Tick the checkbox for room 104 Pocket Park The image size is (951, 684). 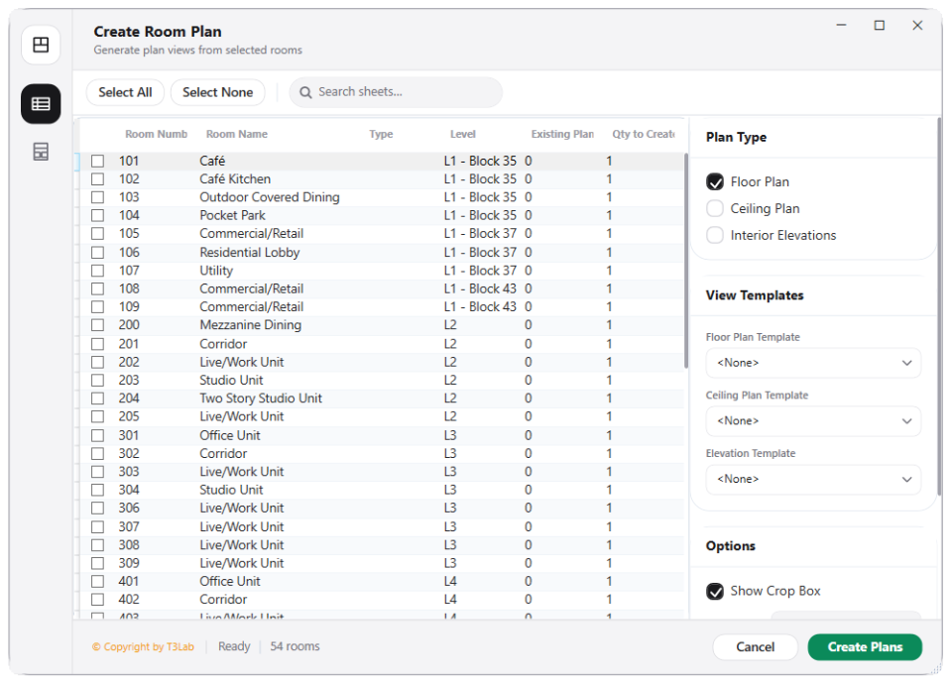click(x=97, y=216)
